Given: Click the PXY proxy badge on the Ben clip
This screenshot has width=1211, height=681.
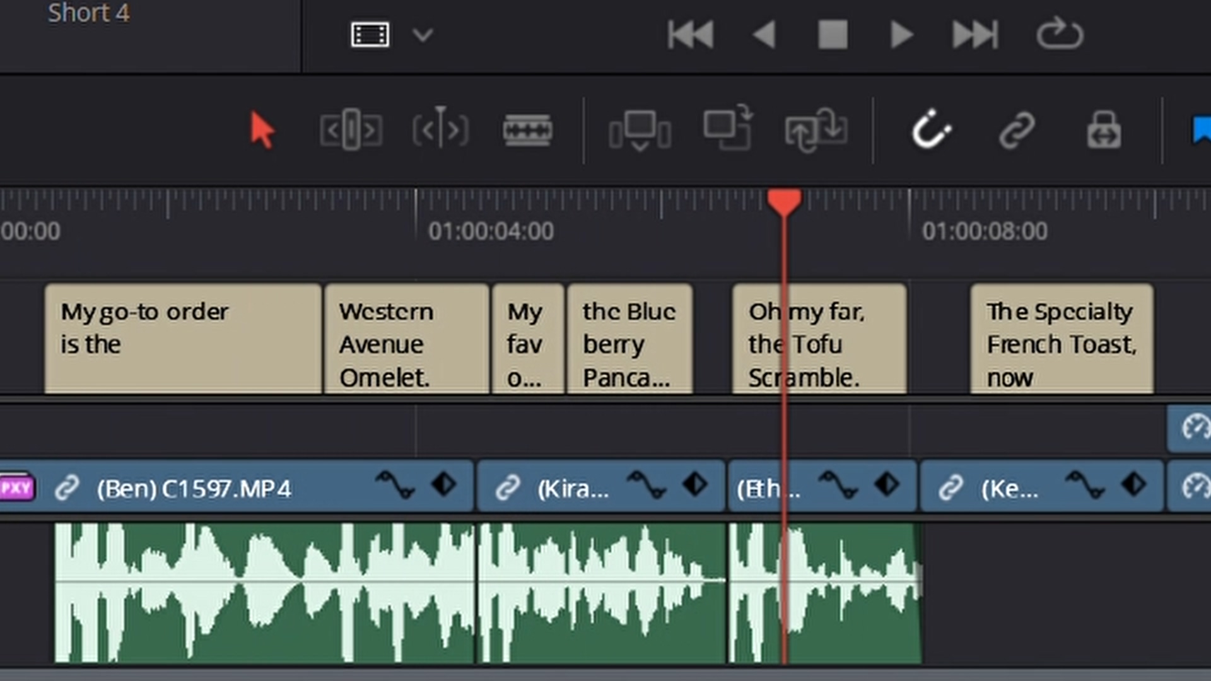Looking at the screenshot, I should click(x=16, y=487).
